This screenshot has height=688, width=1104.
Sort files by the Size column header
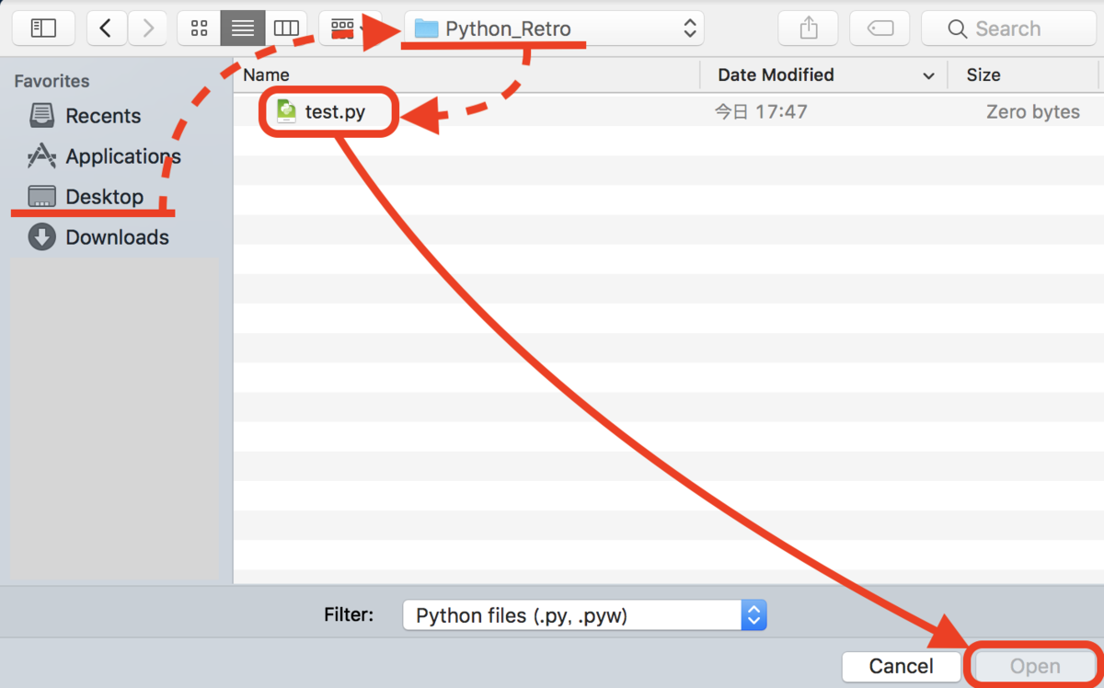tap(983, 75)
